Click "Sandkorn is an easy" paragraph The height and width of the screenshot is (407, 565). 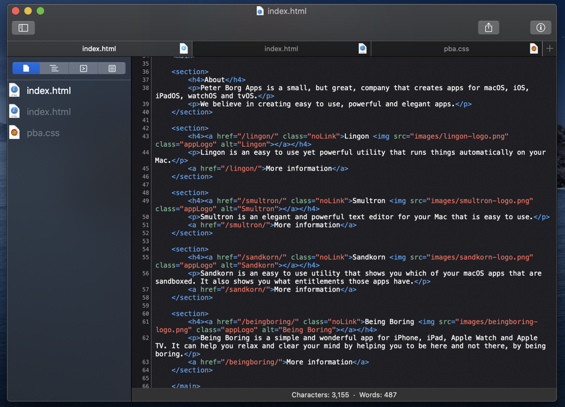[x=349, y=277]
